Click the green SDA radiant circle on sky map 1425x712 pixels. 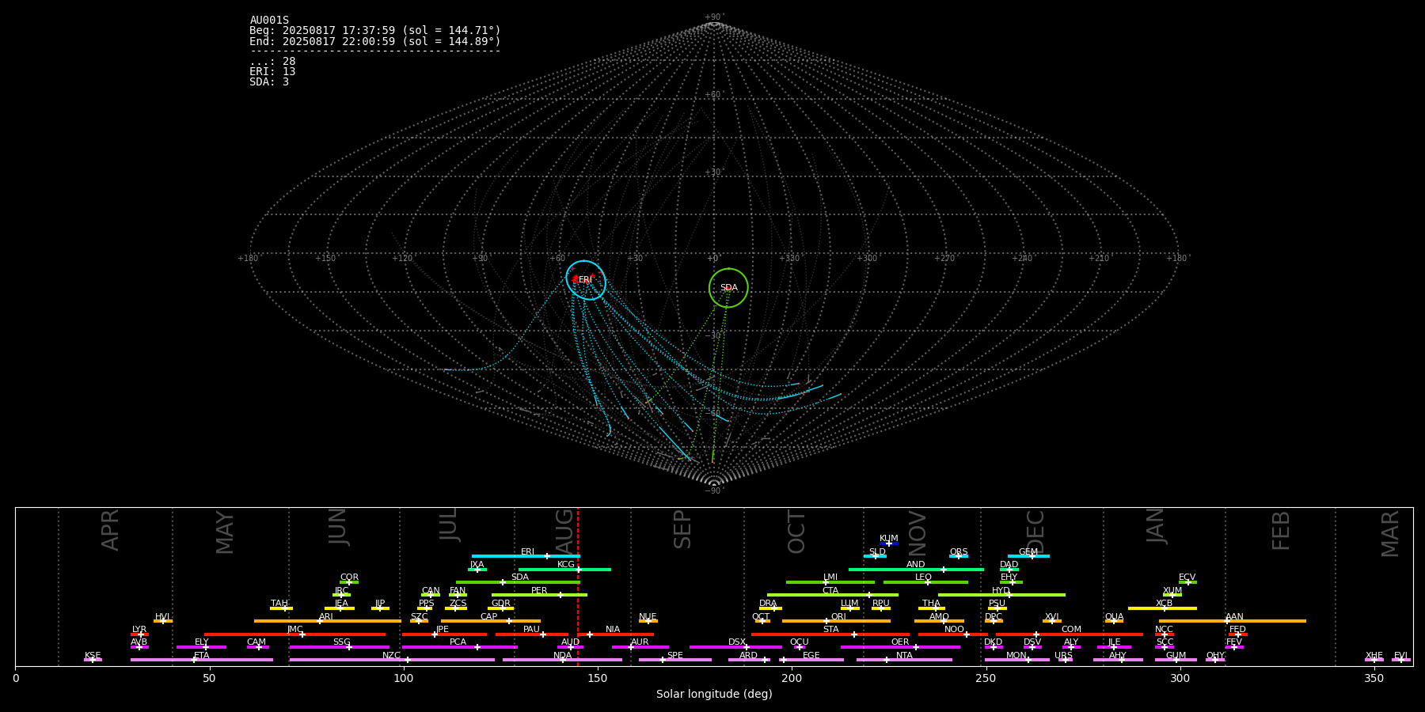pyautogui.click(x=728, y=288)
